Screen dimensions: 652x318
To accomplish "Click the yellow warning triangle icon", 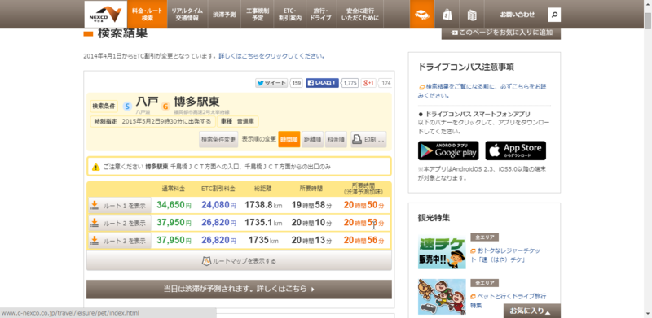I will [95, 167].
